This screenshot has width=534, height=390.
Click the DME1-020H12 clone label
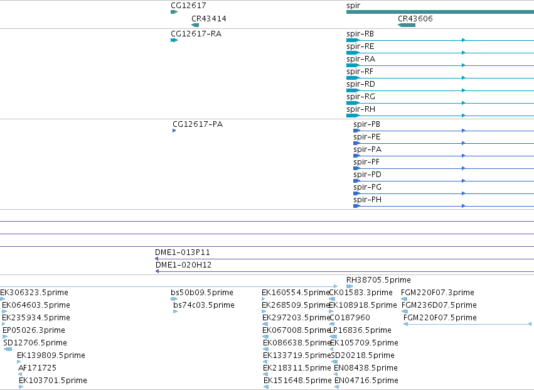coord(184,265)
